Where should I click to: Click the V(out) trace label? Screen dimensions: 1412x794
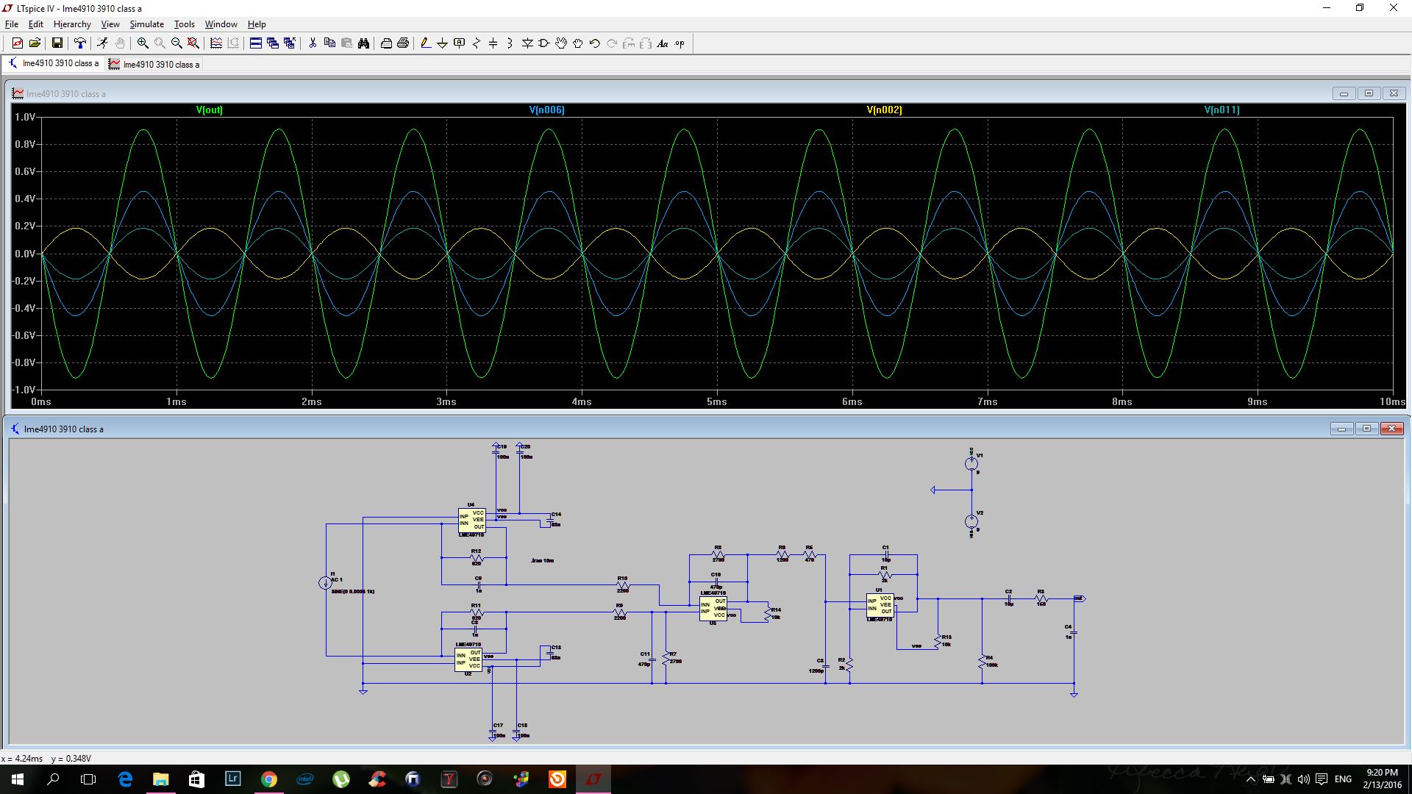click(x=210, y=110)
